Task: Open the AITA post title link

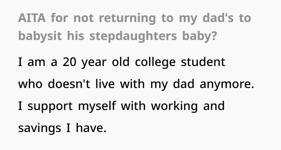Action: tap(134, 27)
